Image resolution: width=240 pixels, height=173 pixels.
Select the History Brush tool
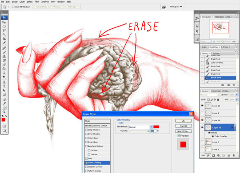4,61
